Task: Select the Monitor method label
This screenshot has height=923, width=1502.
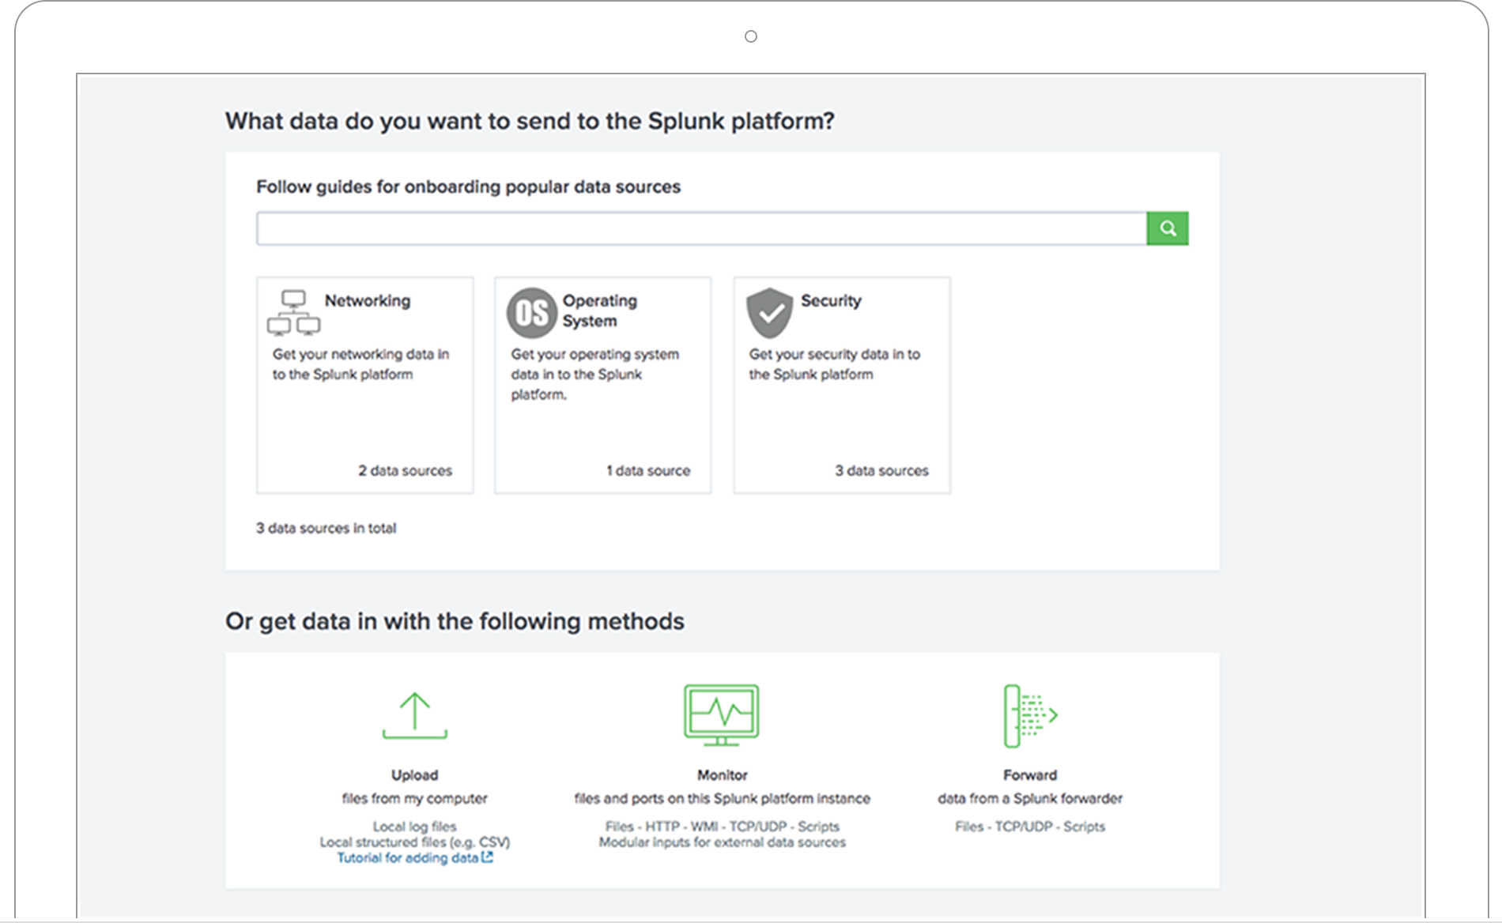Action: pyautogui.click(x=722, y=775)
